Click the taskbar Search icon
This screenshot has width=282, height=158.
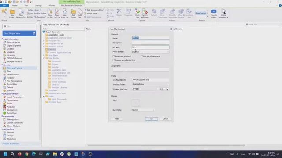click(12, 154)
